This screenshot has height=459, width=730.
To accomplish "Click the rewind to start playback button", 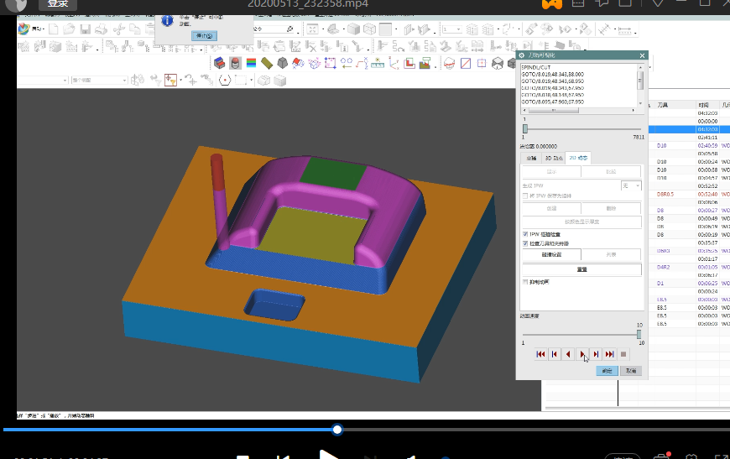I will point(540,354).
